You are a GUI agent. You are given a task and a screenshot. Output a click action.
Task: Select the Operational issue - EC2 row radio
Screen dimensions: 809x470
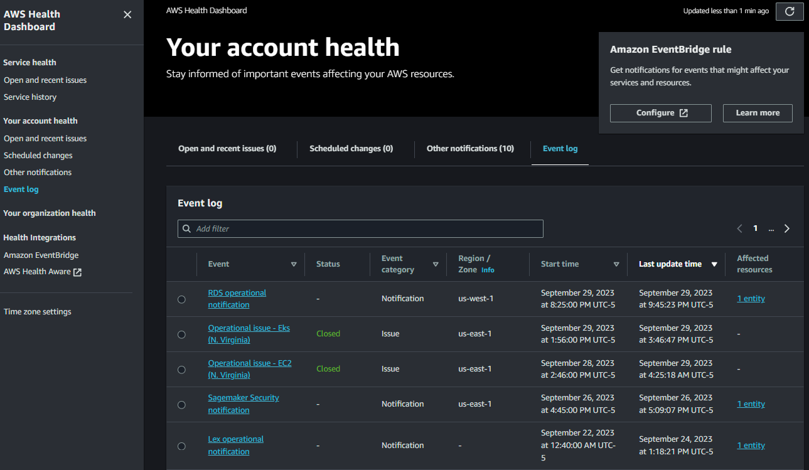coord(181,370)
